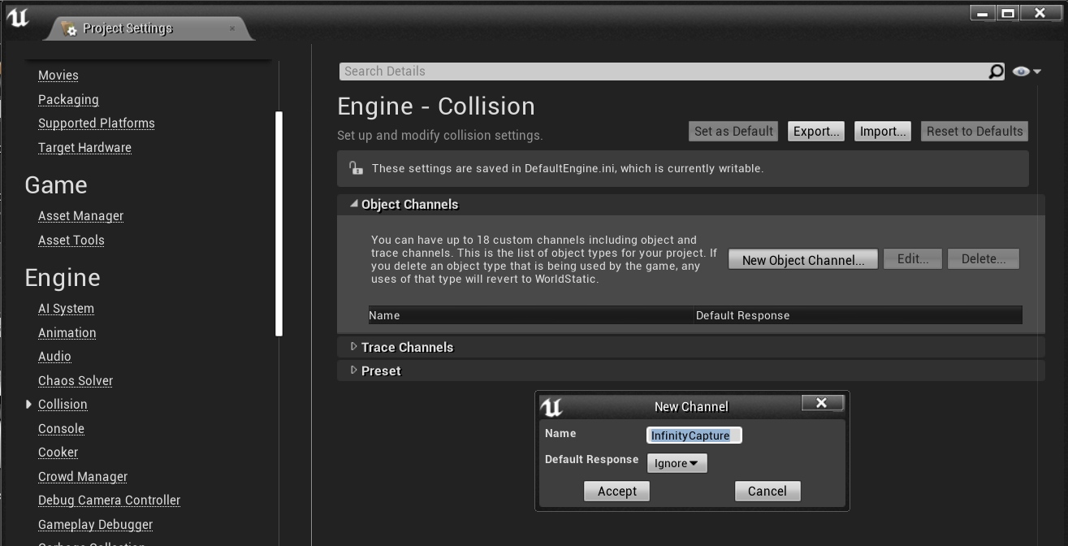Open Audio settings

click(x=54, y=357)
